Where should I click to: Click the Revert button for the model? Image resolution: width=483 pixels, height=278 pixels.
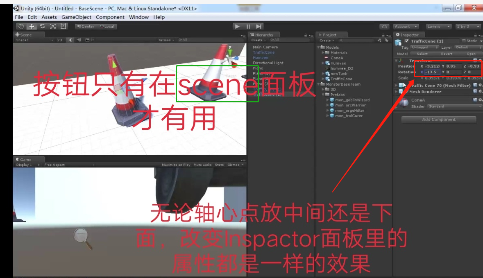coord(447,54)
